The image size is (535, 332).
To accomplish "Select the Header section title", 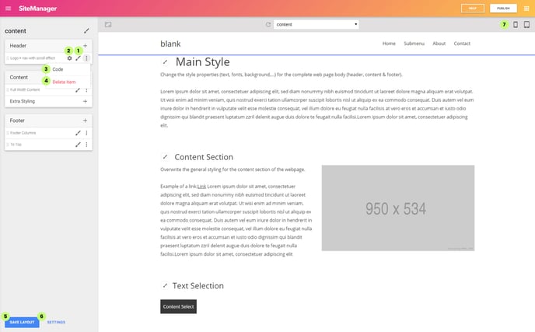I will 18,46.
